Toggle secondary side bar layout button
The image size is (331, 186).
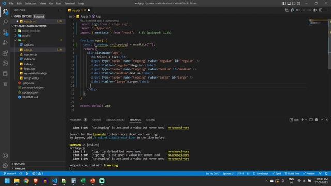294,3
